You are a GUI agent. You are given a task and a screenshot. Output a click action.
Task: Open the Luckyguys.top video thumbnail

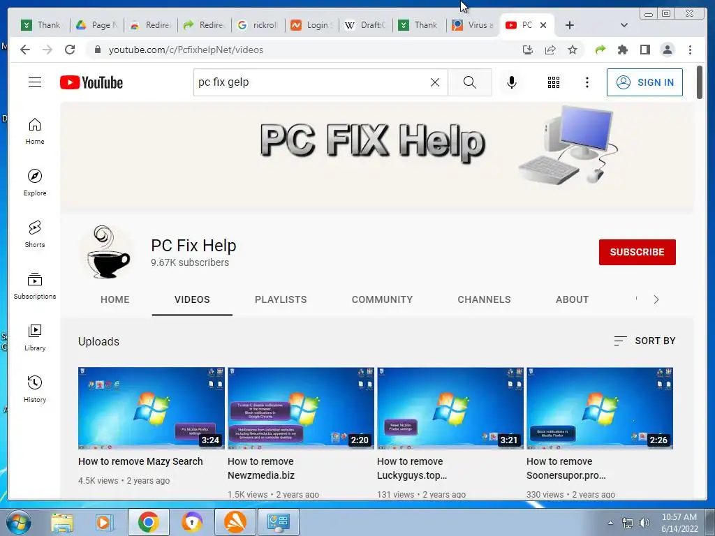tap(450, 408)
